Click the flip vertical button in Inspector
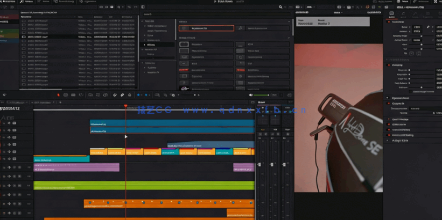The image size is (442, 220). [419, 53]
